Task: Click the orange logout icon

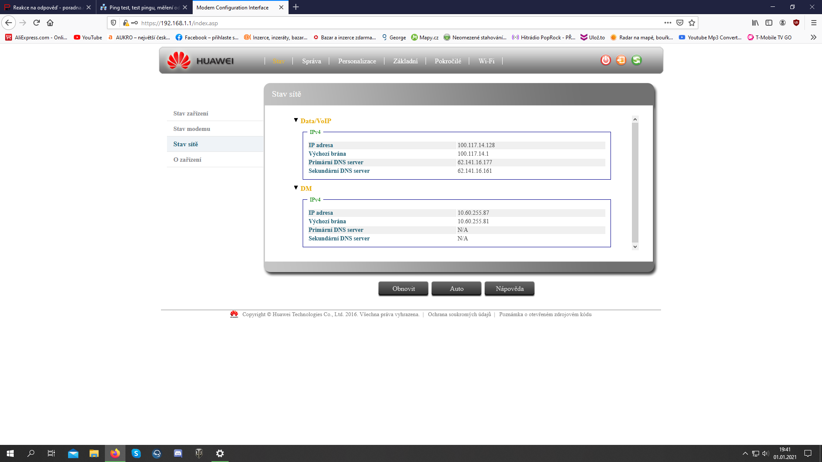Action: pyautogui.click(x=621, y=60)
